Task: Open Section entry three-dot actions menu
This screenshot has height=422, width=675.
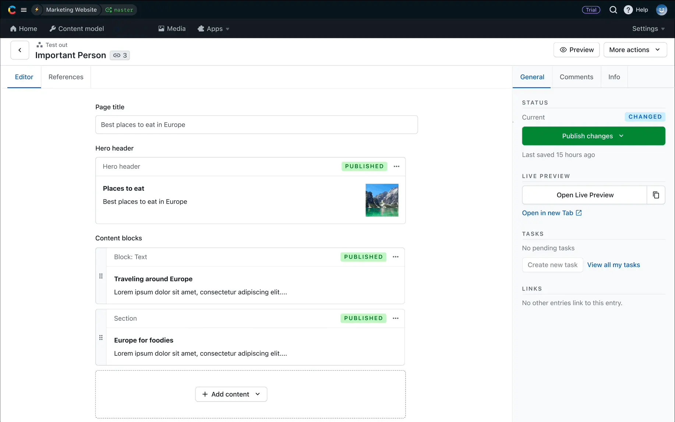Action: (x=396, y=318)
